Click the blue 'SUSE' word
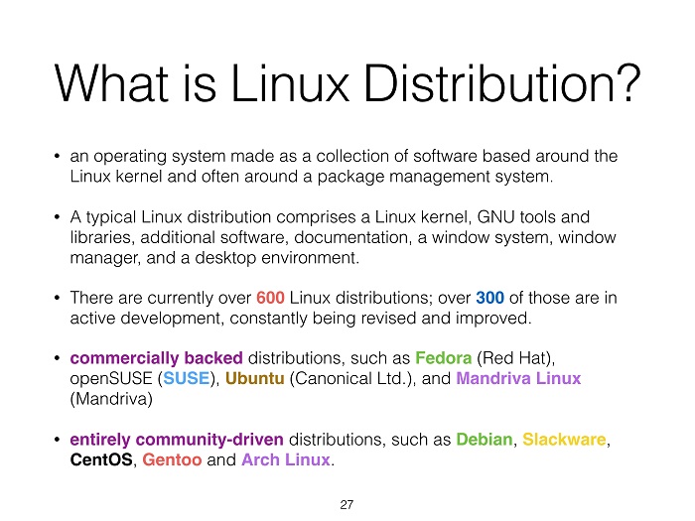 coord(187,378)
